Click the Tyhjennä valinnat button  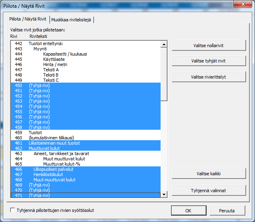tap(209, 191)
